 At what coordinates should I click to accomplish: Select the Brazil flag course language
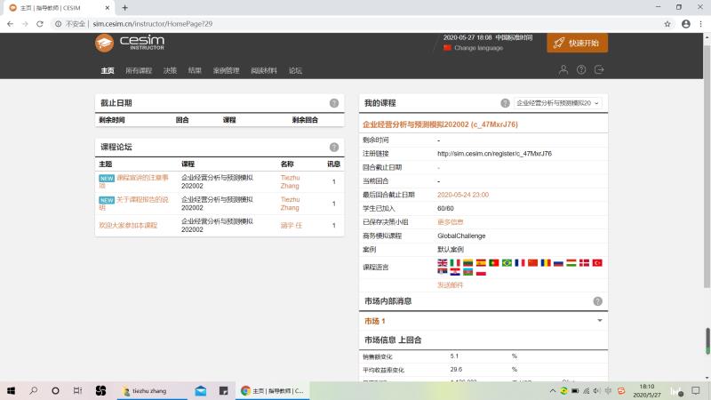507,263
